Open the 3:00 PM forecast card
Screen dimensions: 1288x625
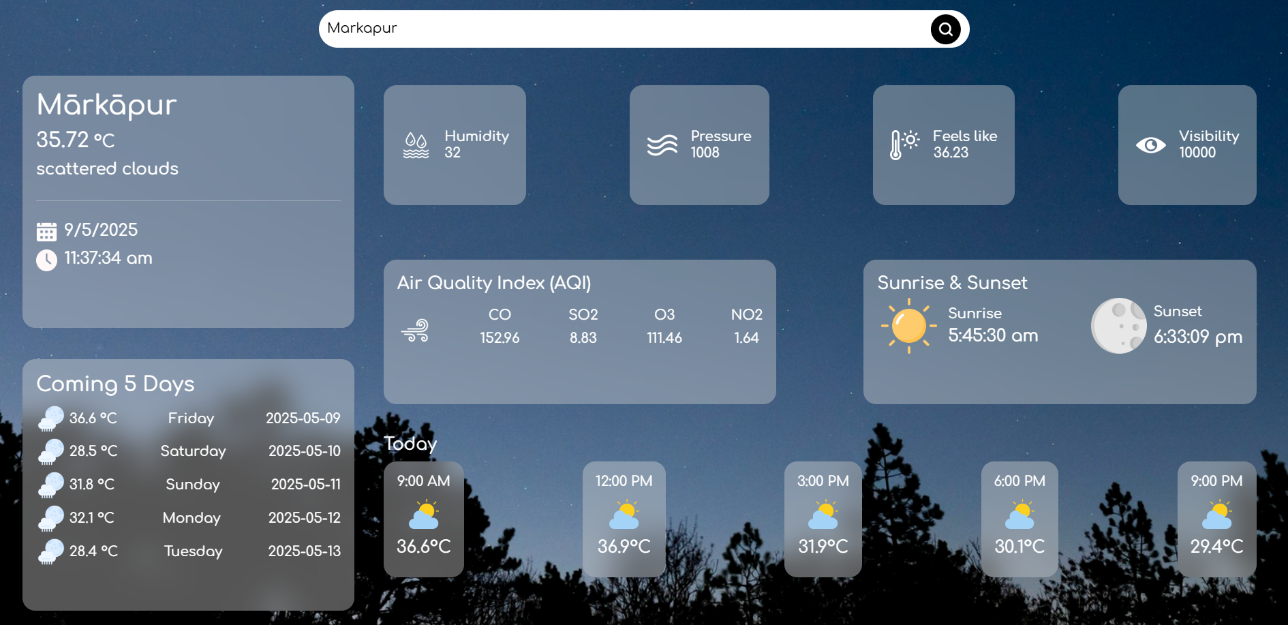(x=823, y=519)
